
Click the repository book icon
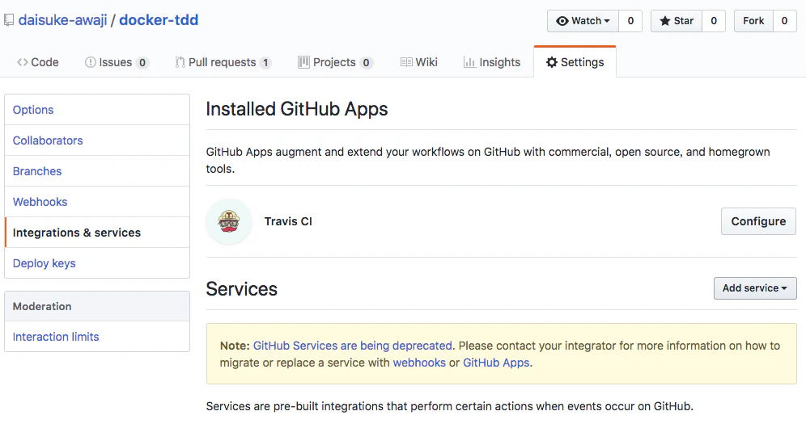(x=9, y=20)
